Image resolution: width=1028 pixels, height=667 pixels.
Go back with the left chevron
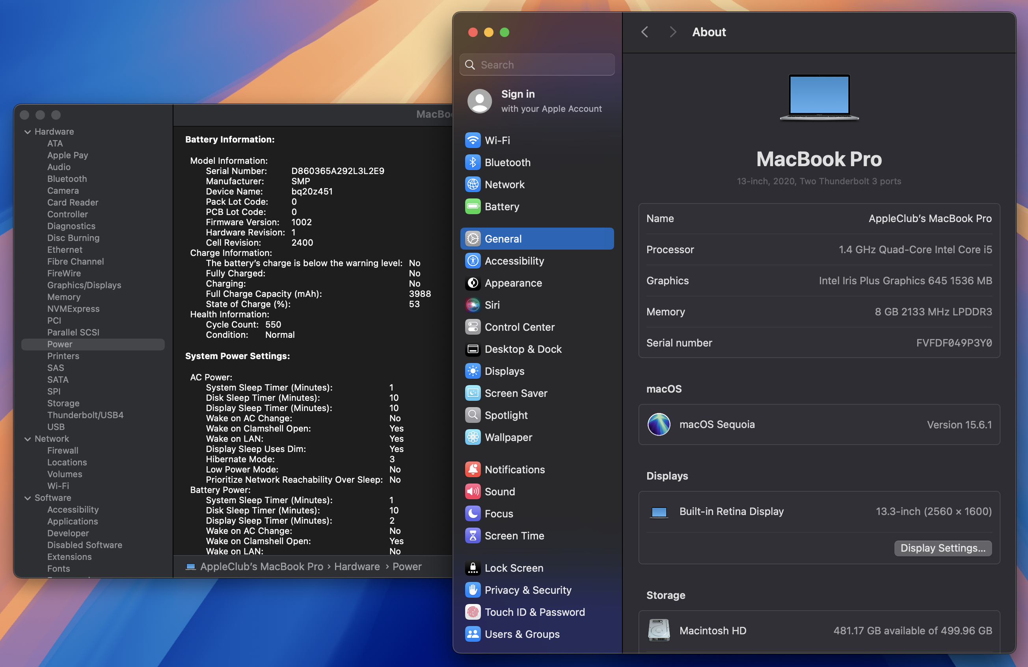coord(644,32)
